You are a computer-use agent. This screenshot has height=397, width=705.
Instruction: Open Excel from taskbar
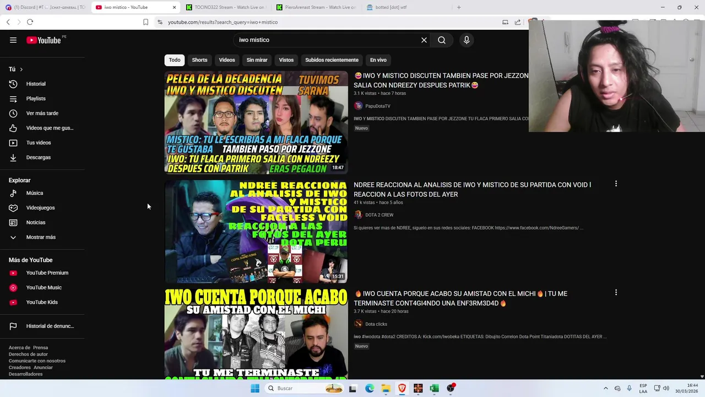tap(434, 388)
